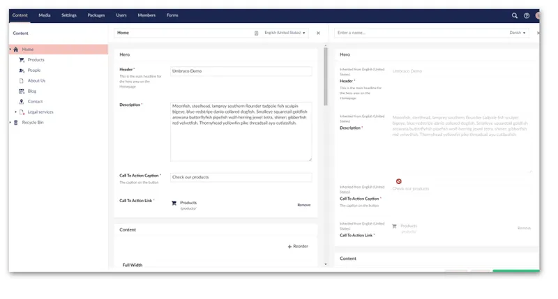
Task: Click the Home house icon in tree
Action: tap(15, 49)
